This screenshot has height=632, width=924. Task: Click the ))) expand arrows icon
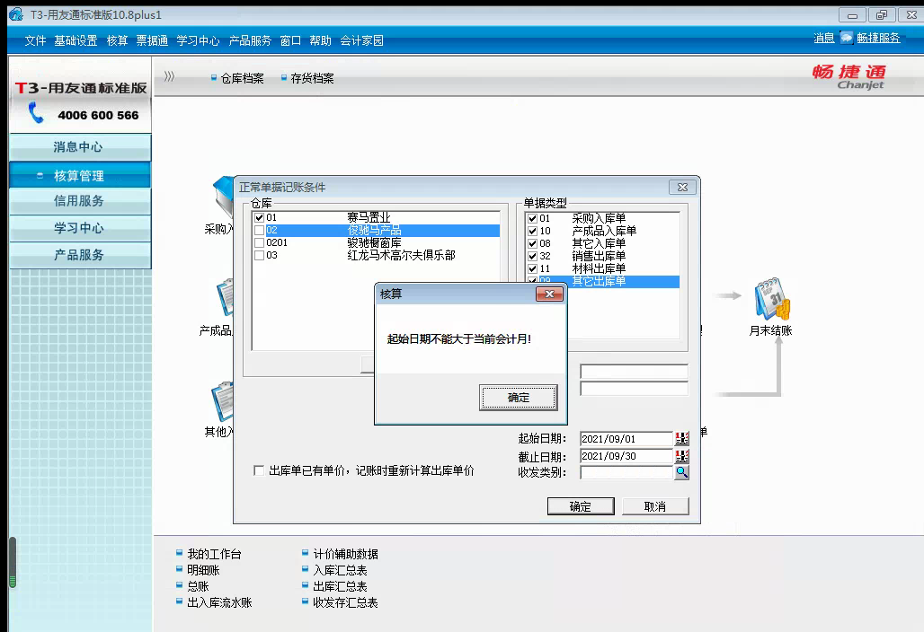coord(169,76)
